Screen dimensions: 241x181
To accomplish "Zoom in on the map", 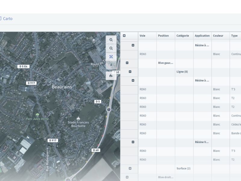I will tap(111, 40).
